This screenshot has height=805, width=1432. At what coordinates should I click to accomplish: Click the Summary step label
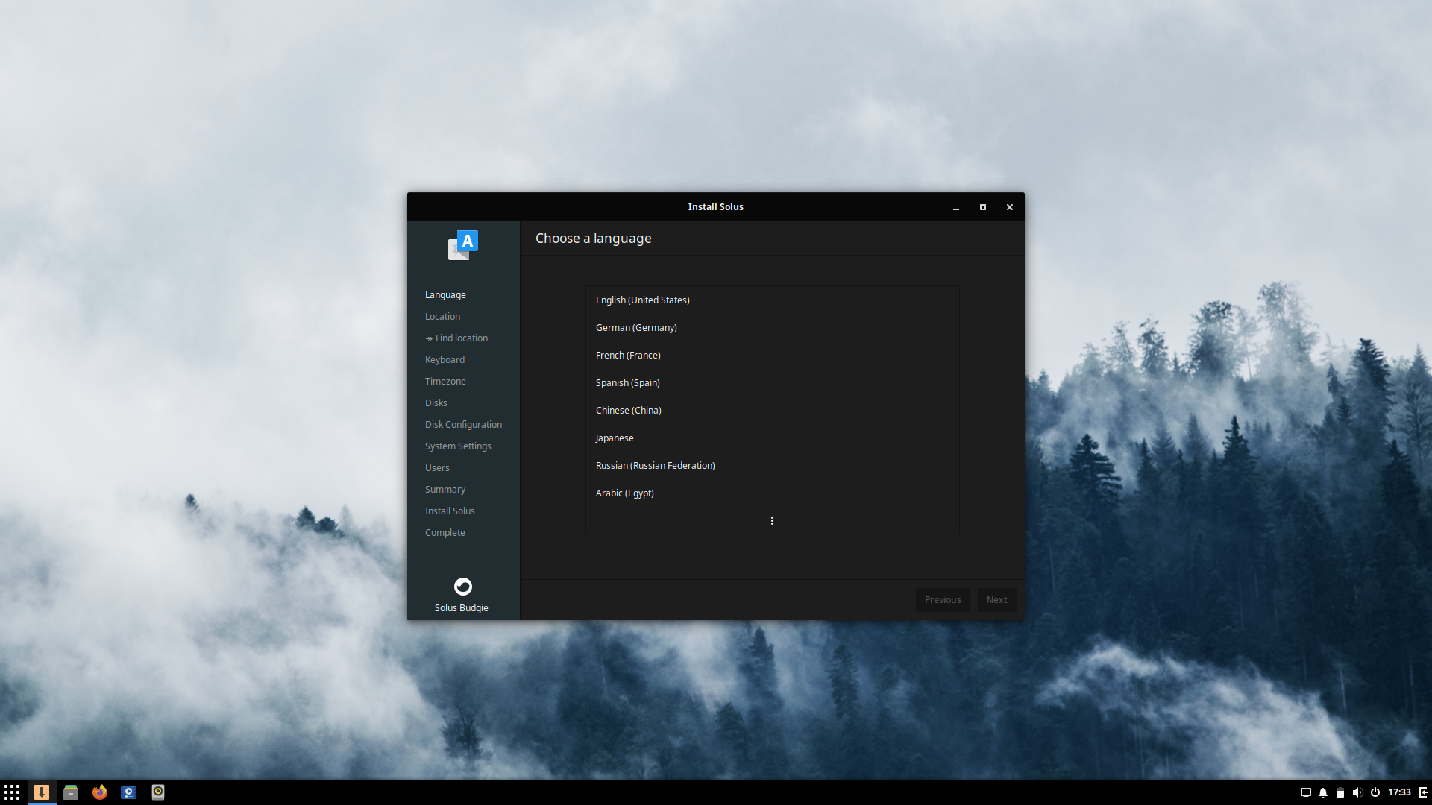[x=445, y=490]
